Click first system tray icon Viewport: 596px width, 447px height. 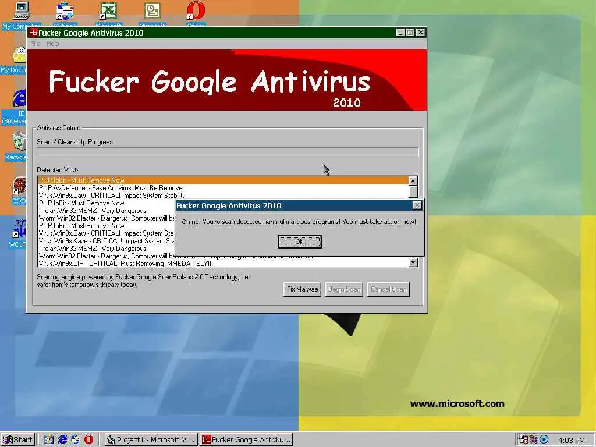click(523, 439)
